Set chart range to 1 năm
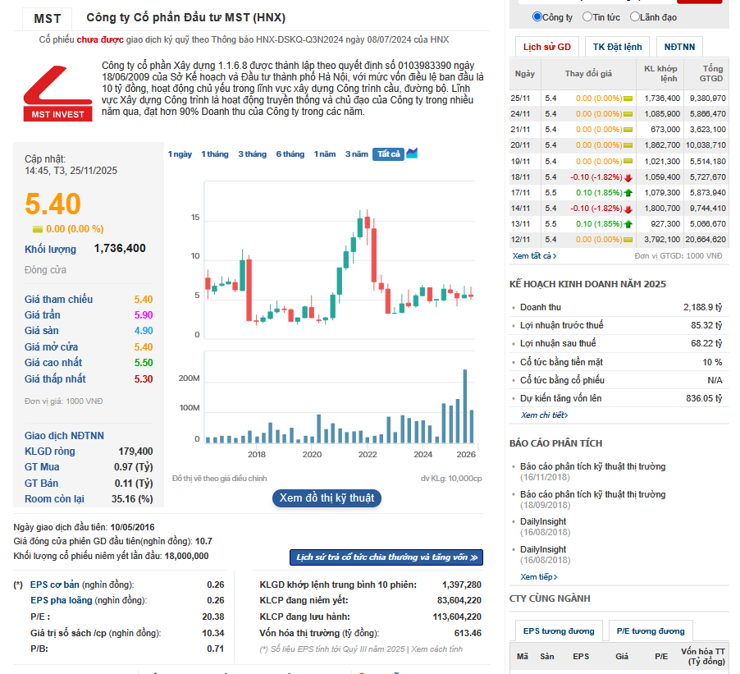Image resolution: width=740 pixels, height=674 pixels. coord(325,154)
